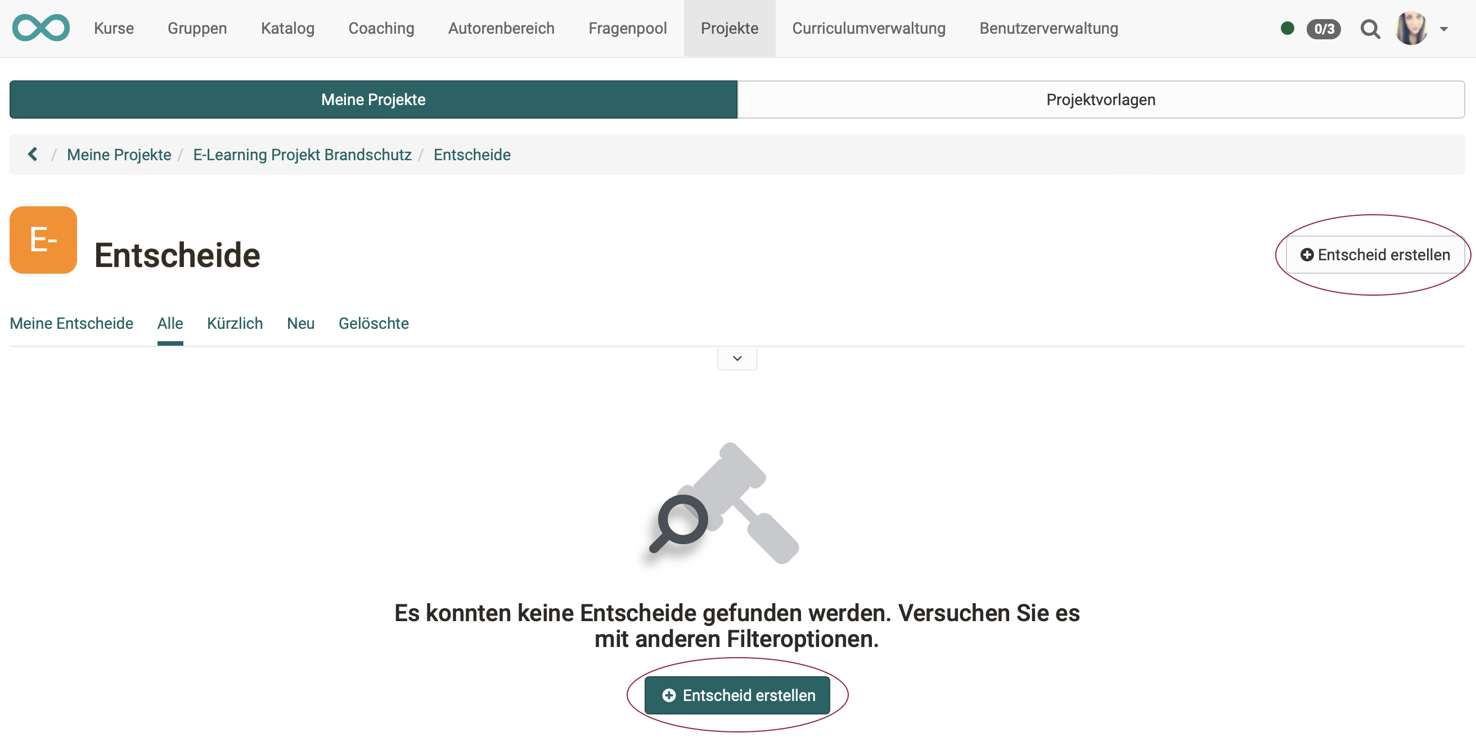Open the user account dropdown arrow
This screenshot has height=742, width=1476.
tap(1445, 28)
